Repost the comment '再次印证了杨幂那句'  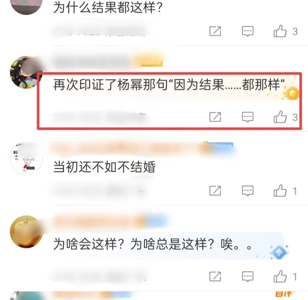(x=215, y=117)
